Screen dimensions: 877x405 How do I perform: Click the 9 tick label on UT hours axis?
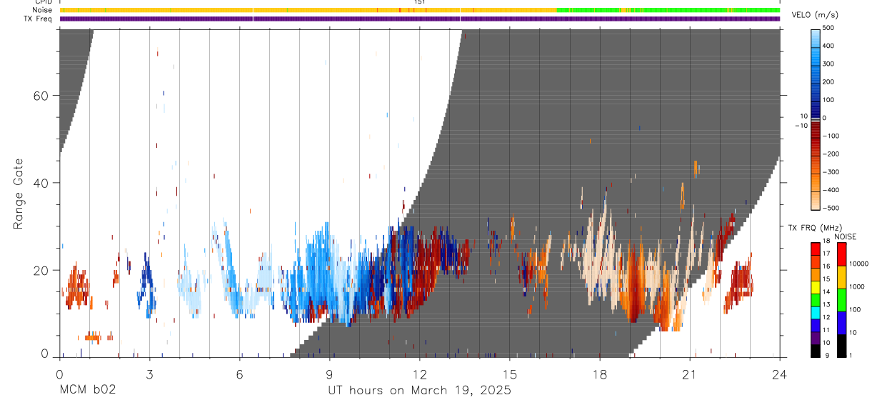click(329, 374)
